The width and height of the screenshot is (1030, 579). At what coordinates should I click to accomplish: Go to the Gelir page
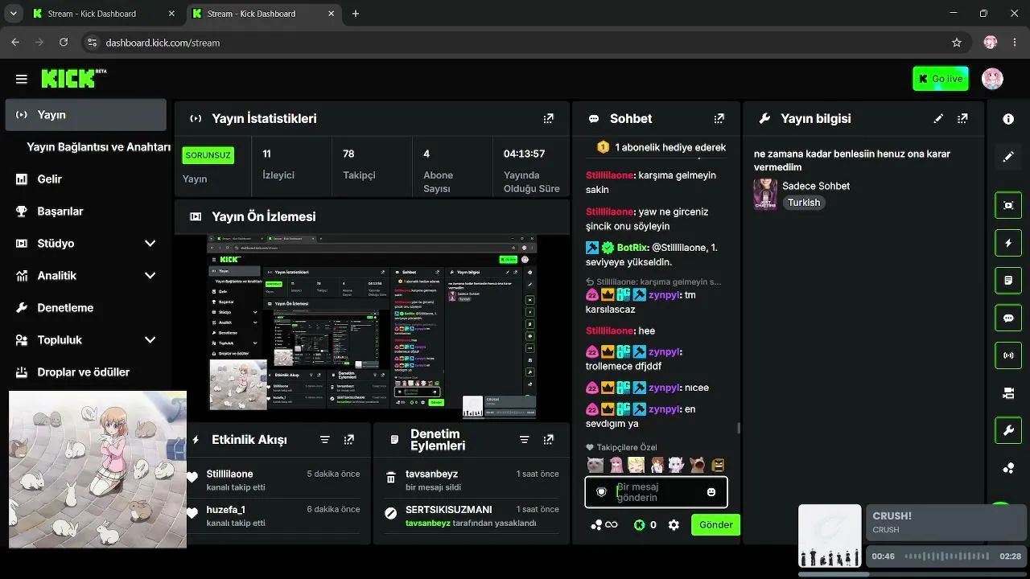click(x=86, y=179)
